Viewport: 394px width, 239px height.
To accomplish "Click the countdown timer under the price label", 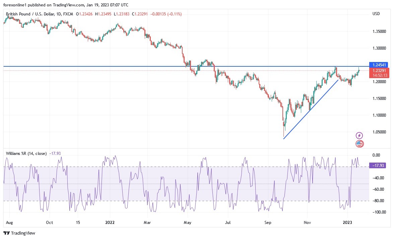I will coord(379,75).
